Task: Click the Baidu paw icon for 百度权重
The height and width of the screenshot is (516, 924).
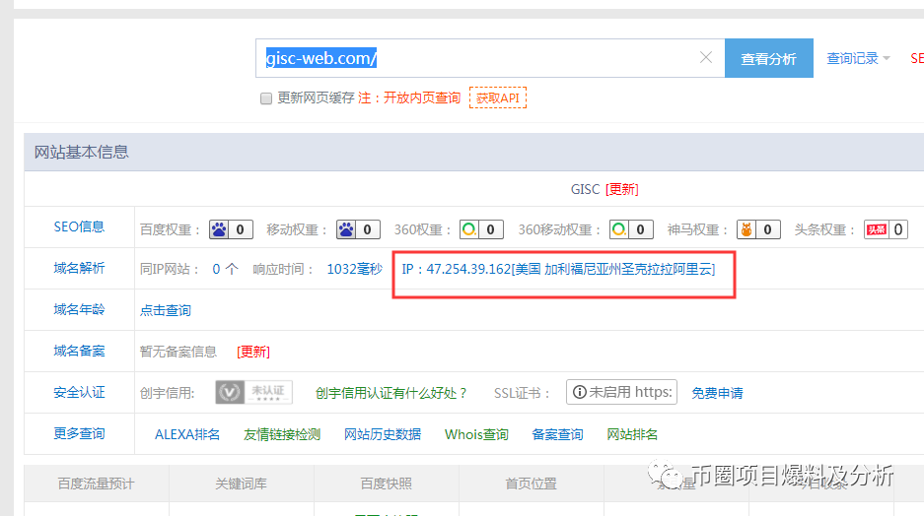Action: 219,229
